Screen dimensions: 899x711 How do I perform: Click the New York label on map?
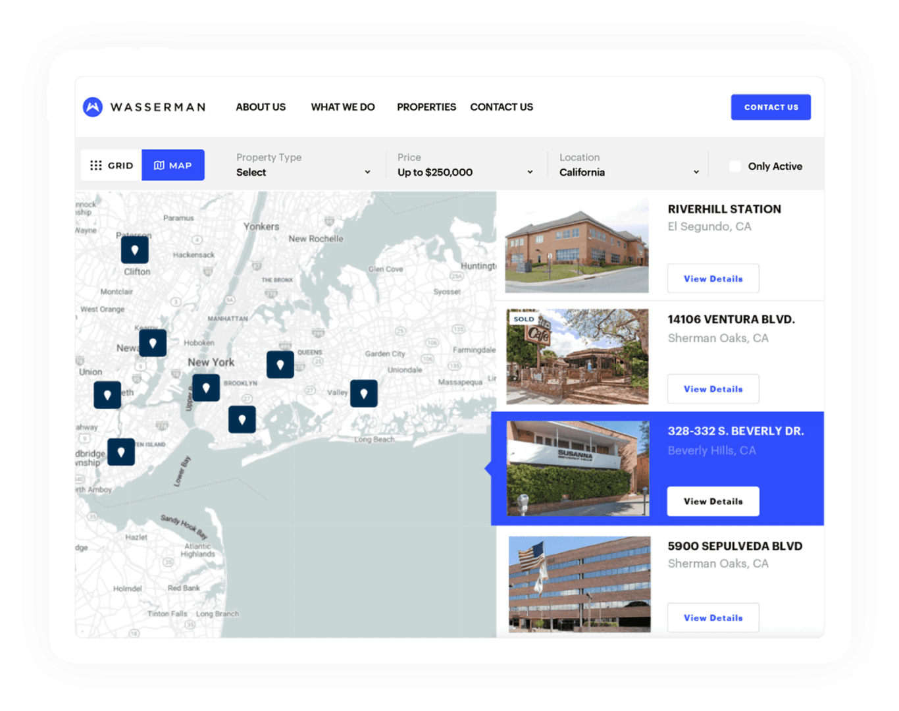coord(211,362)
